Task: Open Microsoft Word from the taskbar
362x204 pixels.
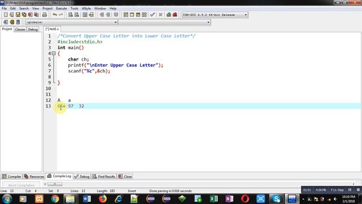Action: (x=87, y=199)
